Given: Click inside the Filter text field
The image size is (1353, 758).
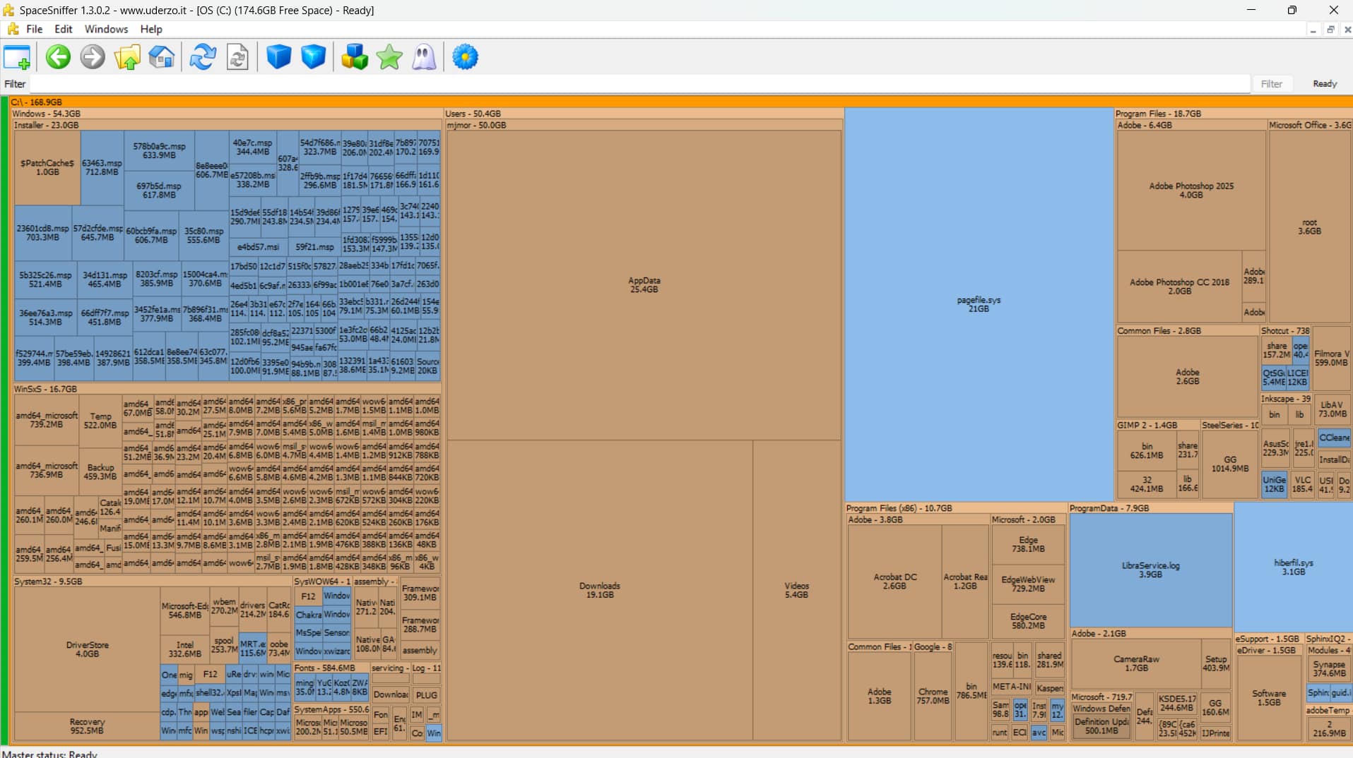Looking at the screenshot, I should pyautogui.click(x=636, y=84).
